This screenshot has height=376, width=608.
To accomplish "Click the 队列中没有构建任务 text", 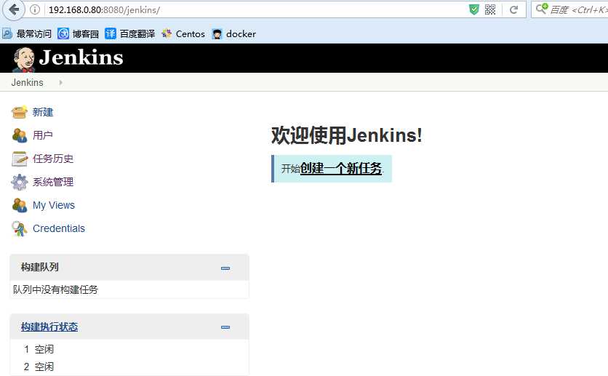I will (55, 289).
